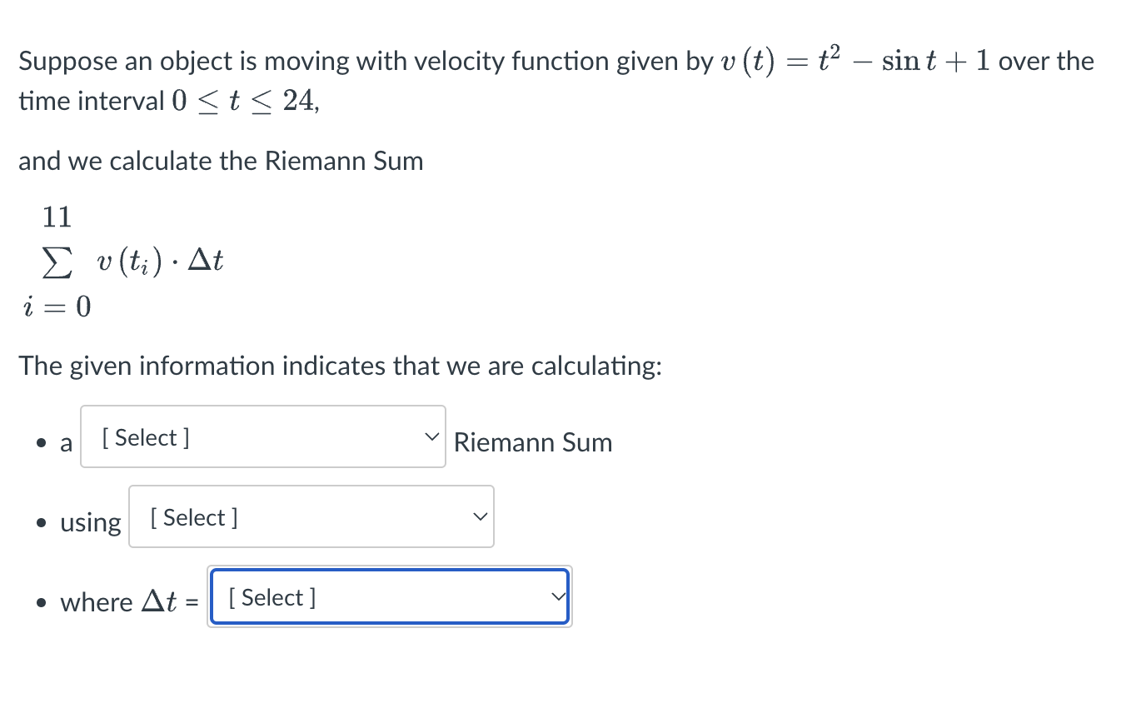
Task: Click chevron arrow on the "using" select box
Action: point(480,516)
